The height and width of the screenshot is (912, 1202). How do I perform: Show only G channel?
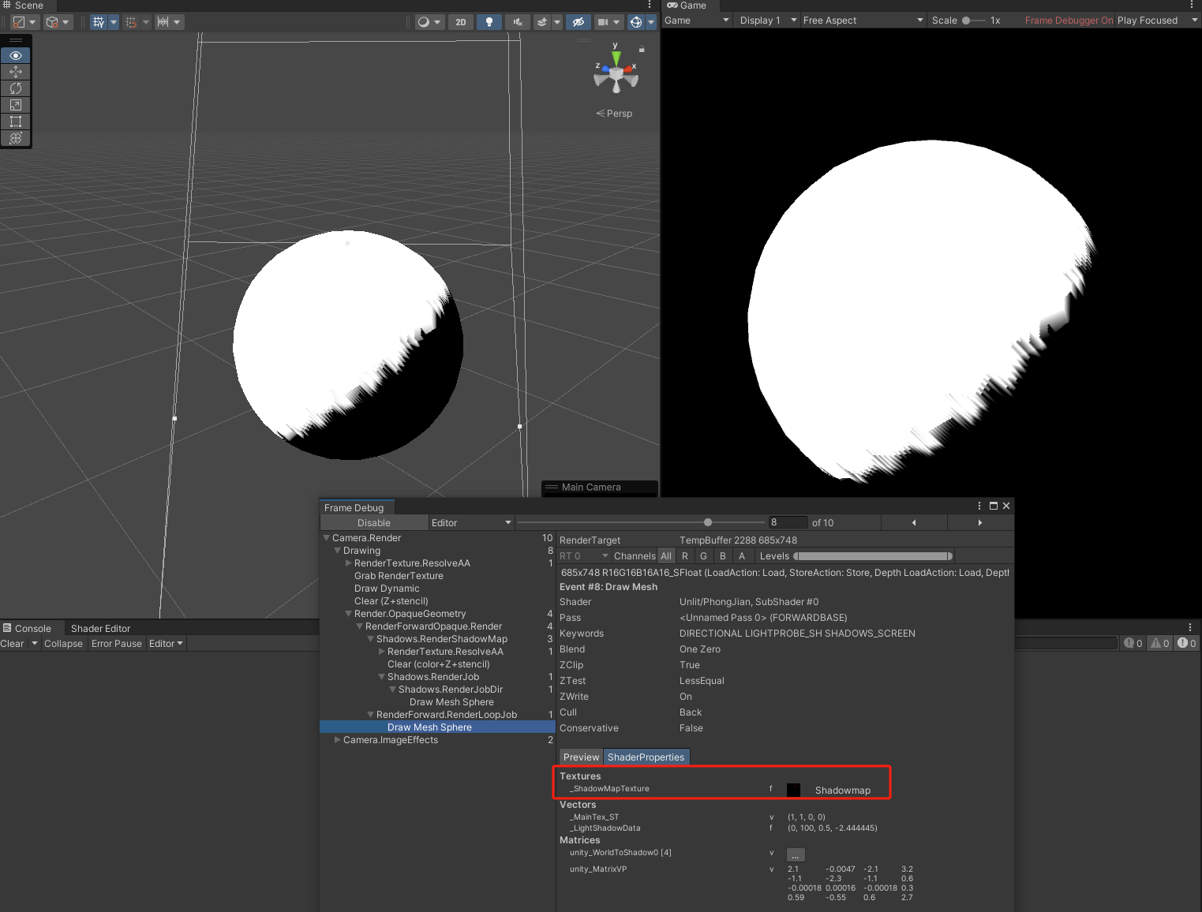(704, 556)
